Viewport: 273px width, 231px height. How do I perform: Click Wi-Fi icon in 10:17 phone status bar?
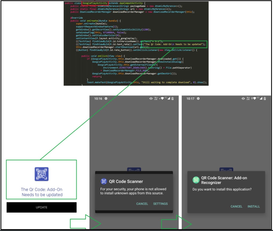[255, 99]
